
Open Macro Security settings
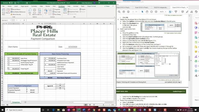click(16, 14)
